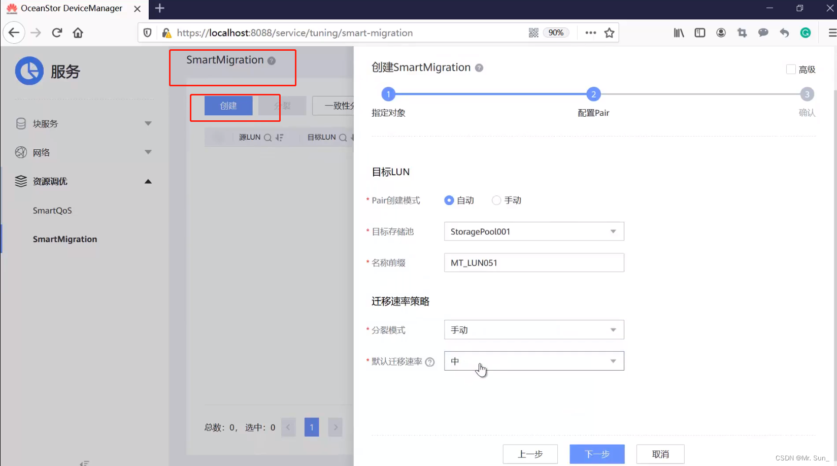837x466 pixels.
Task: Click the connection lock warning icon
Action: 166,33
